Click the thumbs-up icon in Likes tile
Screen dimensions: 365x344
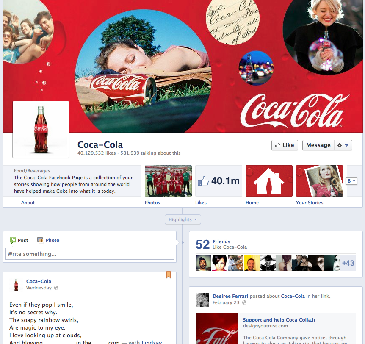(x=203, y=181)
